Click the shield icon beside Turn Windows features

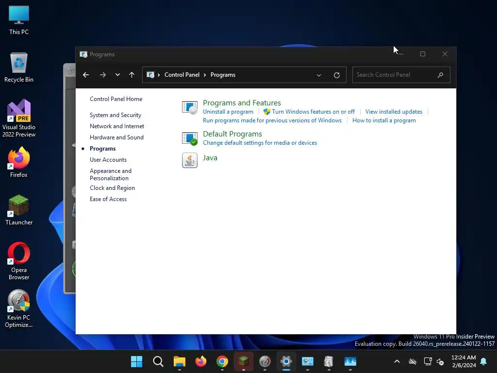tap(267, 112)
